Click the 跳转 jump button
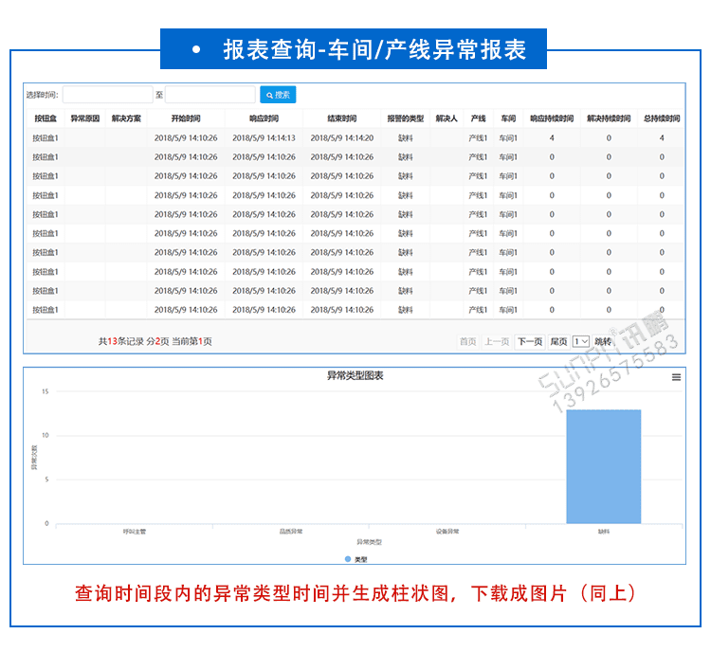 pyautogui.click(x=603, y=341)
